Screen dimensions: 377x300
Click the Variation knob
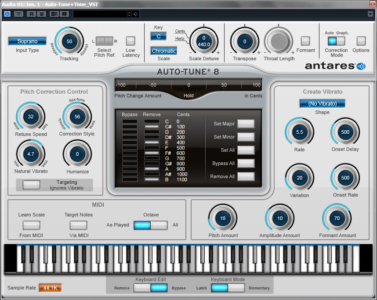tap(299, 178)
